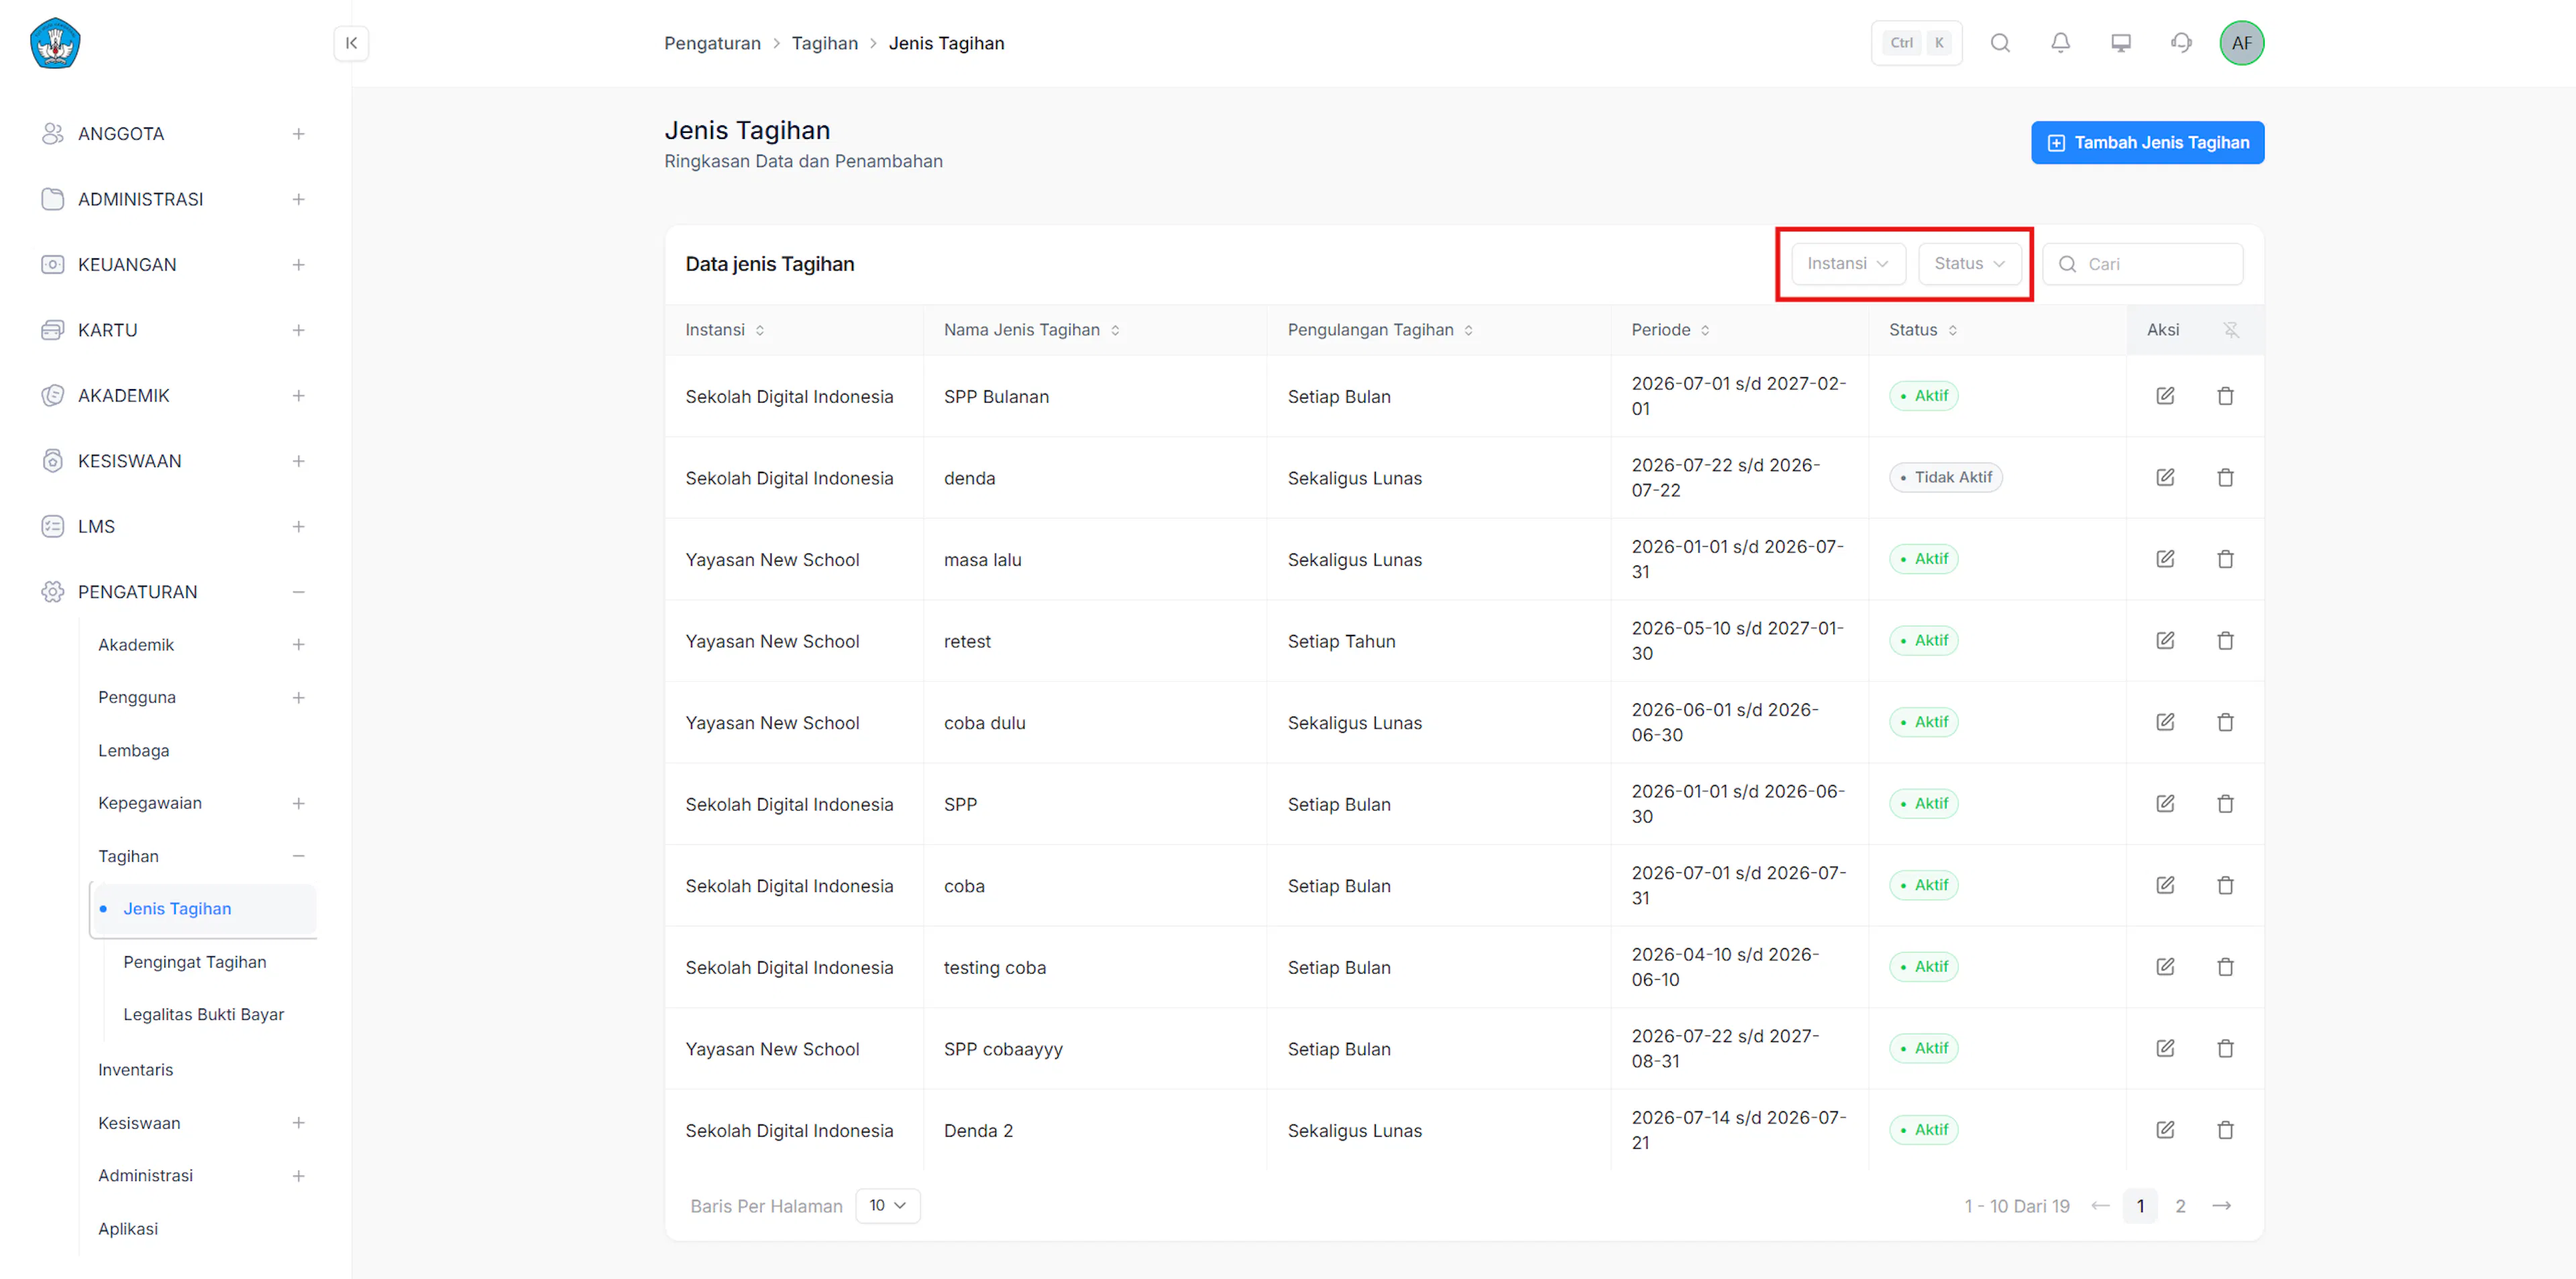This screenshot has width=2576, height=1279.
Task: Open Aplikasi settings item
Action: [127, 1229]
